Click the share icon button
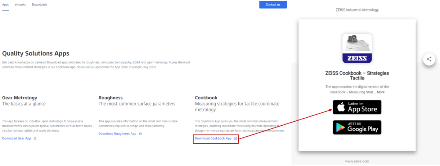Viewport: 440px width, 166px height. (429, 59)
